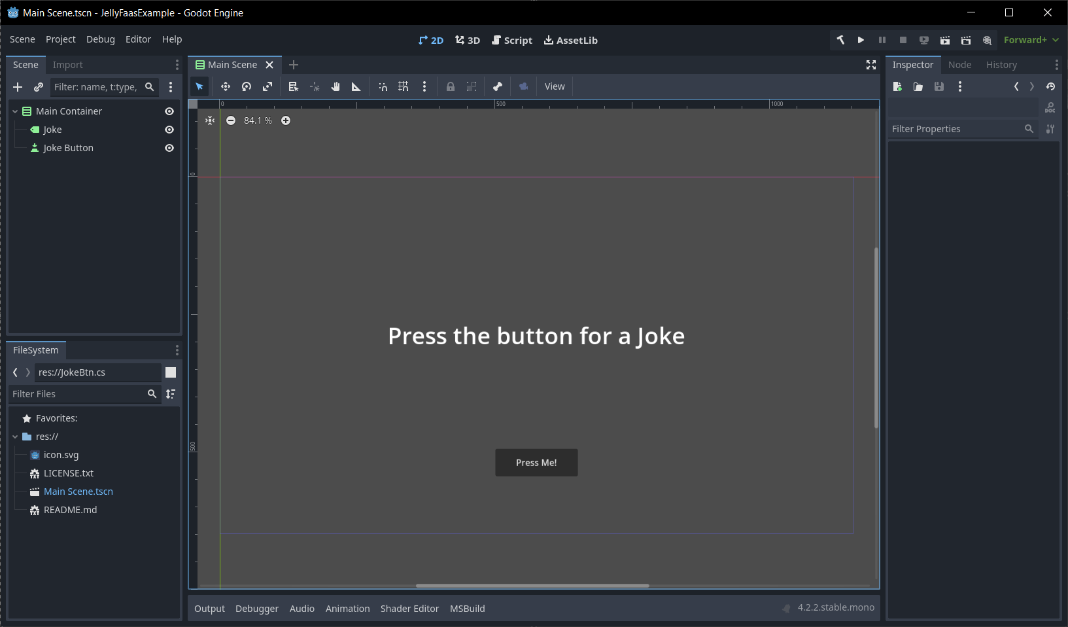Select Main Scene.tscn in FileSystem
The width and height of the screenshot is (1068, 627).
(x=78, y=492)
